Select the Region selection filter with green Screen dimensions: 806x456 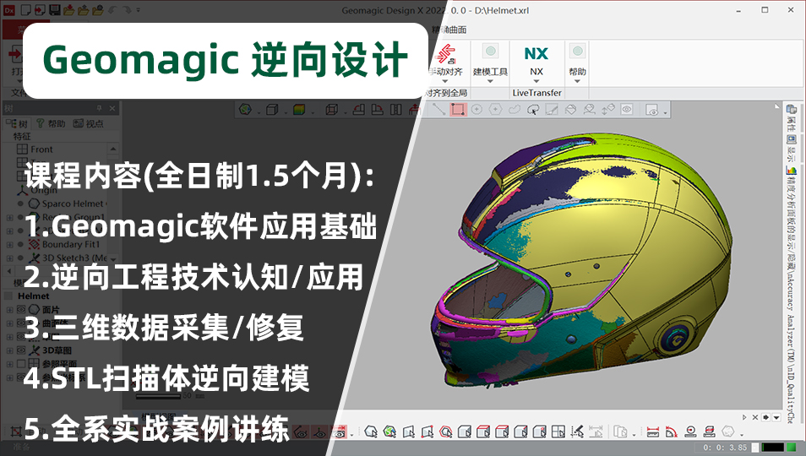click(389, 432)
